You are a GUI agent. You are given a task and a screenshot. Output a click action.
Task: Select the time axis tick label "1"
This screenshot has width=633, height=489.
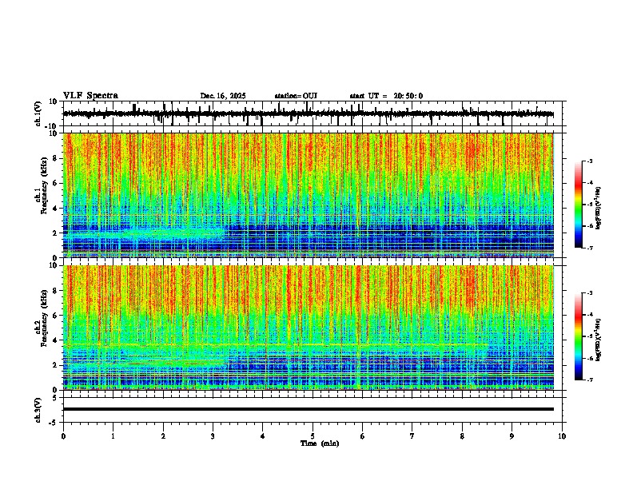point(113,436)
